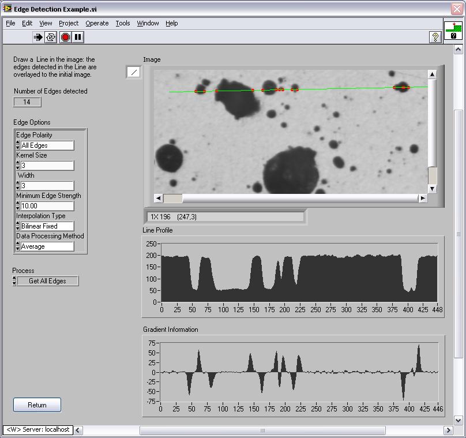The image size is (466, 438).
Task: Open the Data Processing Method selector
Action: pyautogui.click(x=47, y=246)
